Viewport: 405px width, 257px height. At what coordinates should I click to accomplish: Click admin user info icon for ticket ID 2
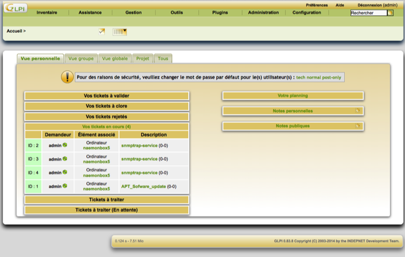coord(65,145)
